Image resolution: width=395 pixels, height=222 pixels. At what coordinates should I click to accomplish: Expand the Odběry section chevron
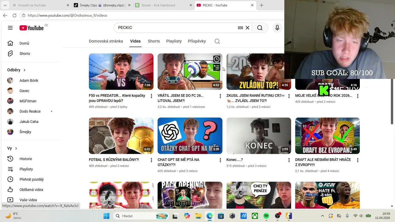[24, 70]
